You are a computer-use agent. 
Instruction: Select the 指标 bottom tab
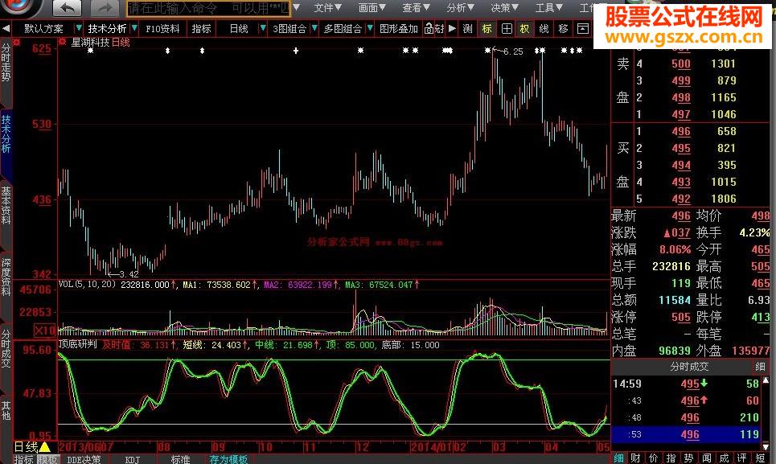click(x=24, y=459)
